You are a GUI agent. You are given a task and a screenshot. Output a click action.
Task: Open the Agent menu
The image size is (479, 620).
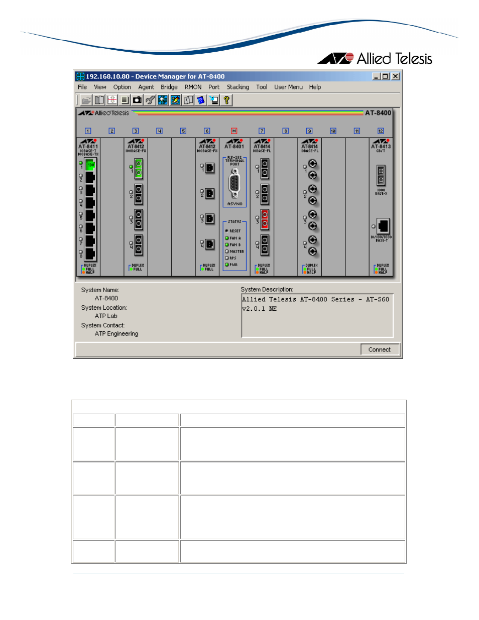coord(146,87)
